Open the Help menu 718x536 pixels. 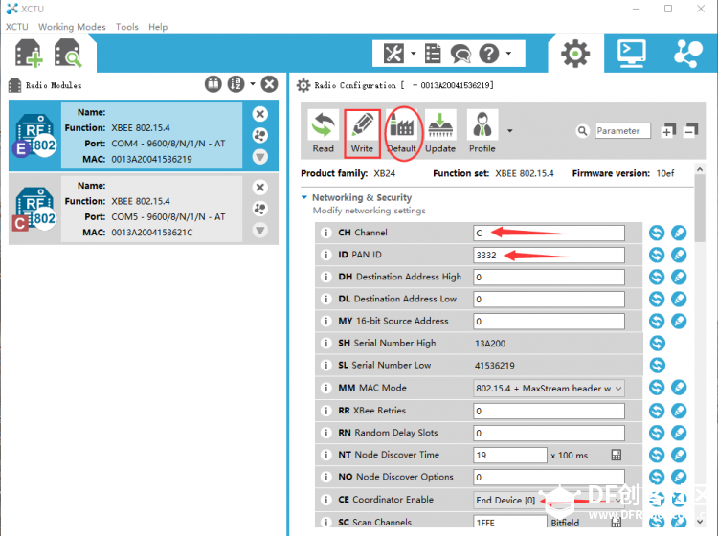158,27
